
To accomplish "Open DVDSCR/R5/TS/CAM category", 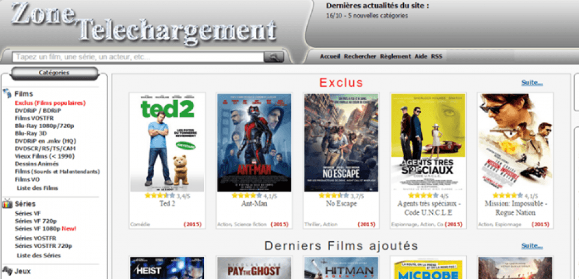I will (46, 148).
